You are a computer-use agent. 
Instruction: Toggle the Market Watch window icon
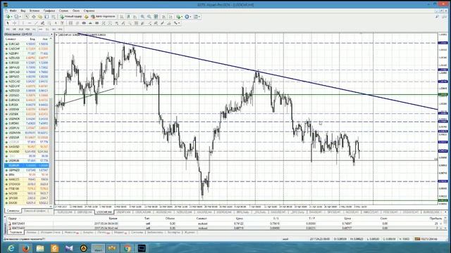27,17
